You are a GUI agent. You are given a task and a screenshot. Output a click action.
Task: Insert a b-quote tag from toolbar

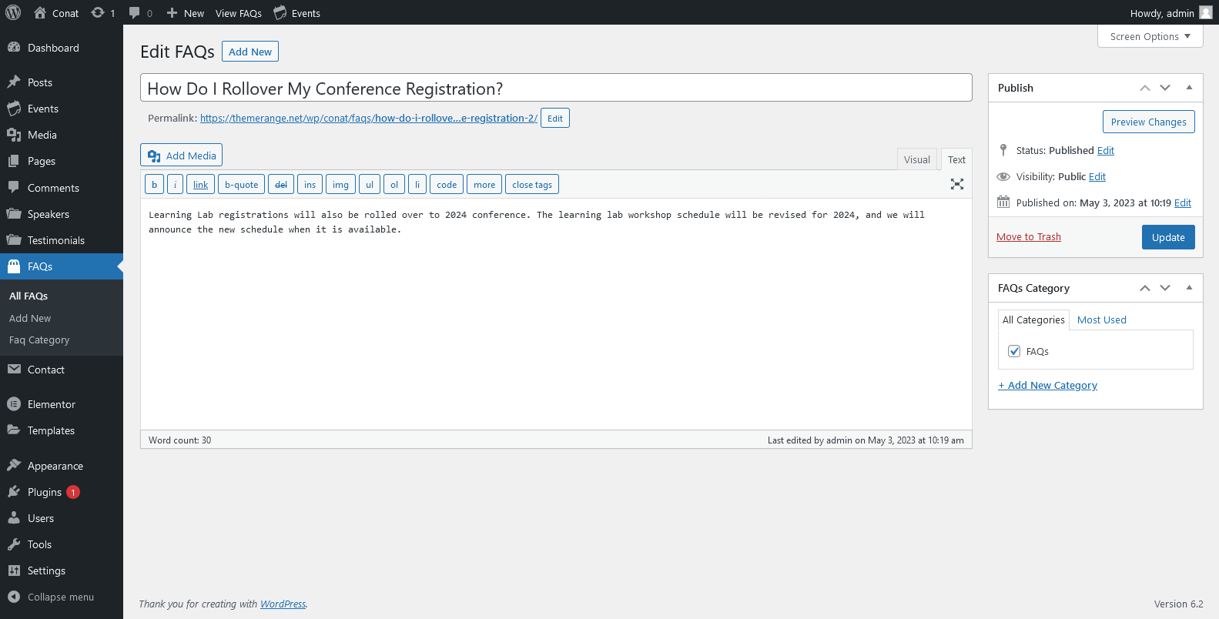241,185
